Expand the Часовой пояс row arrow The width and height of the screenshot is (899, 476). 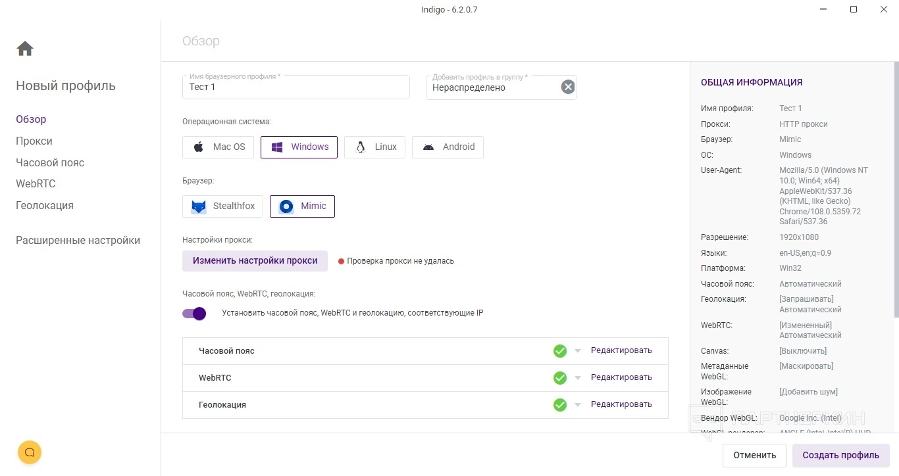point(578,351)
